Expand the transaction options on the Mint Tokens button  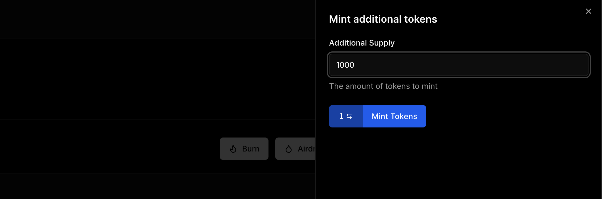click(346, 116)
